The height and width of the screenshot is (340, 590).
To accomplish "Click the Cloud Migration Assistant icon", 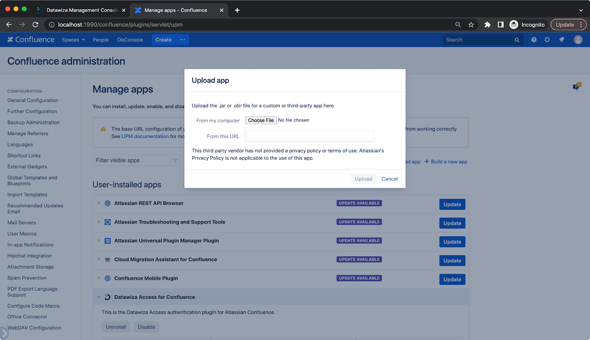I will (x=108, y=260).
